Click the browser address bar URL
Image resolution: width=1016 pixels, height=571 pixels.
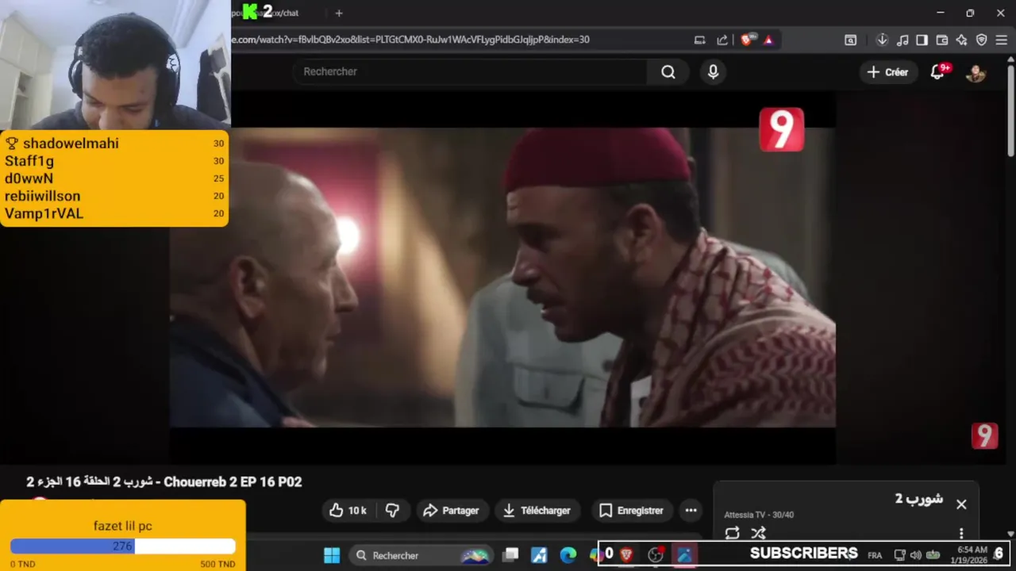point(411,39)
